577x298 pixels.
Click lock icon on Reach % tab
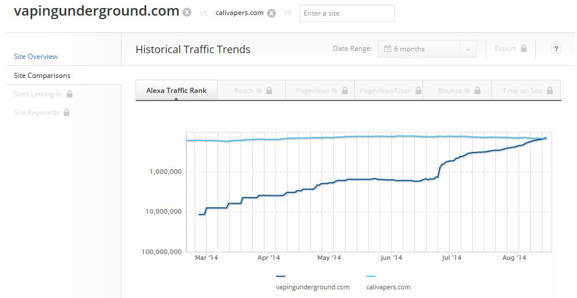point(269,91)
